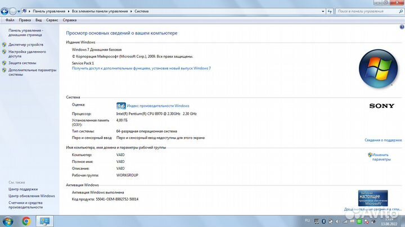Open 'Диспетчер устройств' link

click(x=26, y=44)
